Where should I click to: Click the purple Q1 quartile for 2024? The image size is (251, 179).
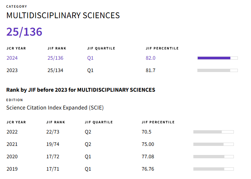click(x=90, y=58)
